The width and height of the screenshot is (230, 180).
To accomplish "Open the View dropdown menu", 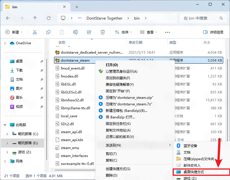I will (148, 32).
